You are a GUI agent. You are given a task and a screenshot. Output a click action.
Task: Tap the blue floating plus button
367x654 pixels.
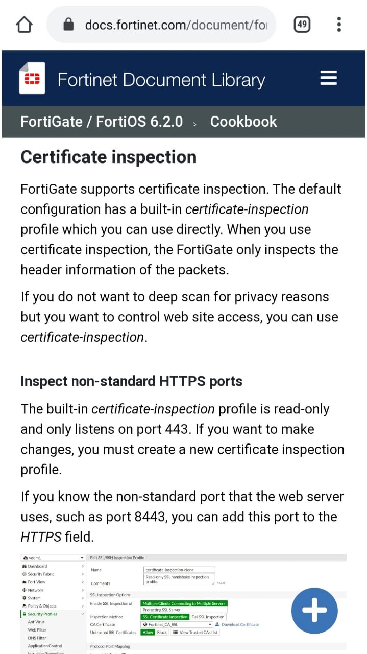pyautogui.click(x=314, y=610)
